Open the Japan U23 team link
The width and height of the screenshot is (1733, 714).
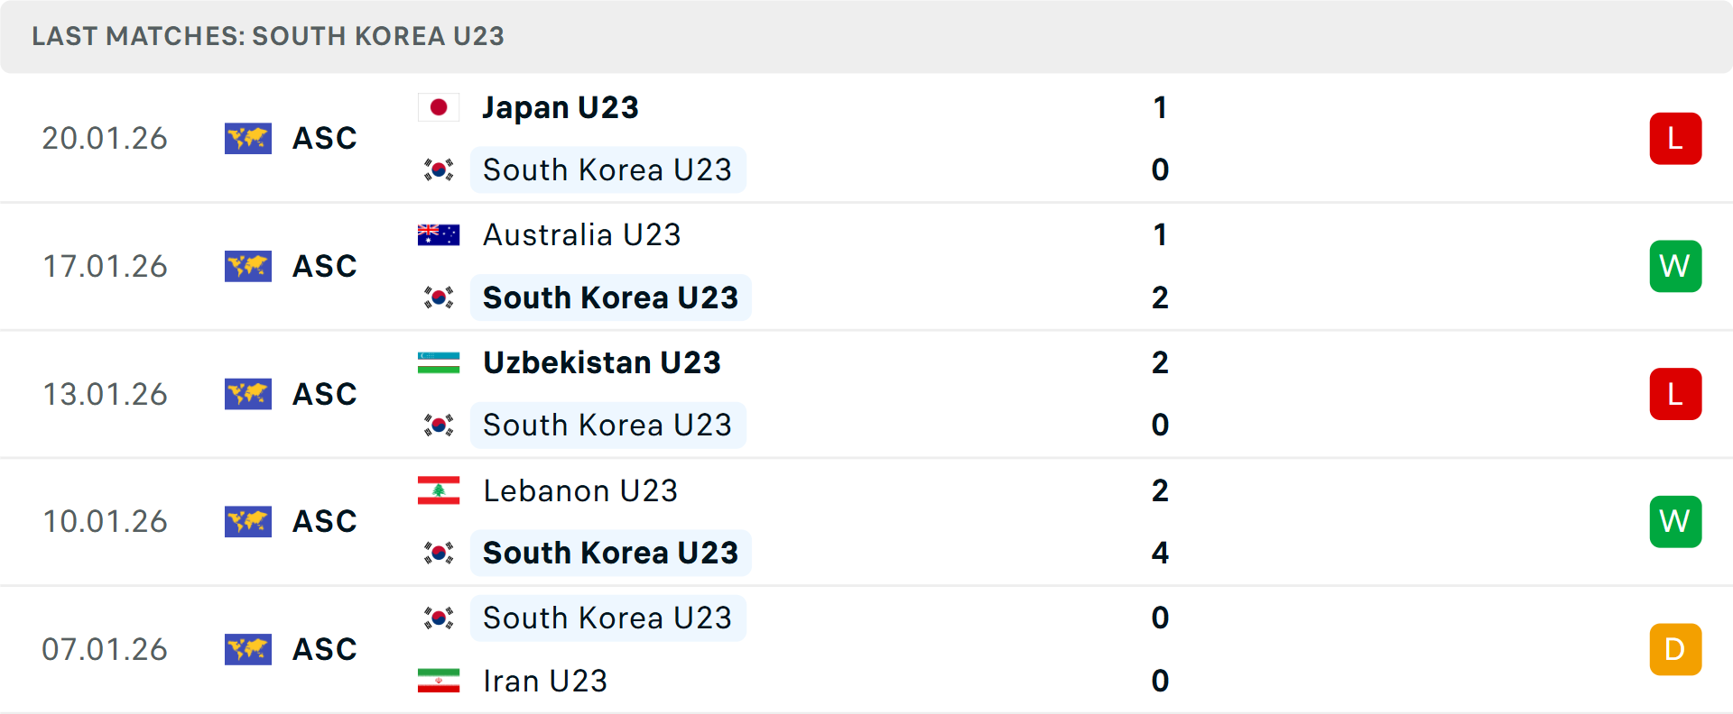pos(561,108)
